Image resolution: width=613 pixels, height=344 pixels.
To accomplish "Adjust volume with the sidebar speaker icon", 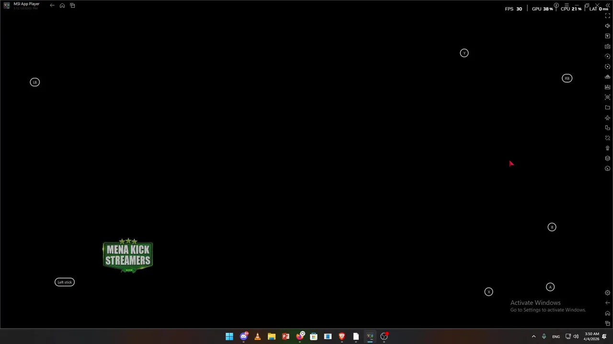I will tap(608, 26).
